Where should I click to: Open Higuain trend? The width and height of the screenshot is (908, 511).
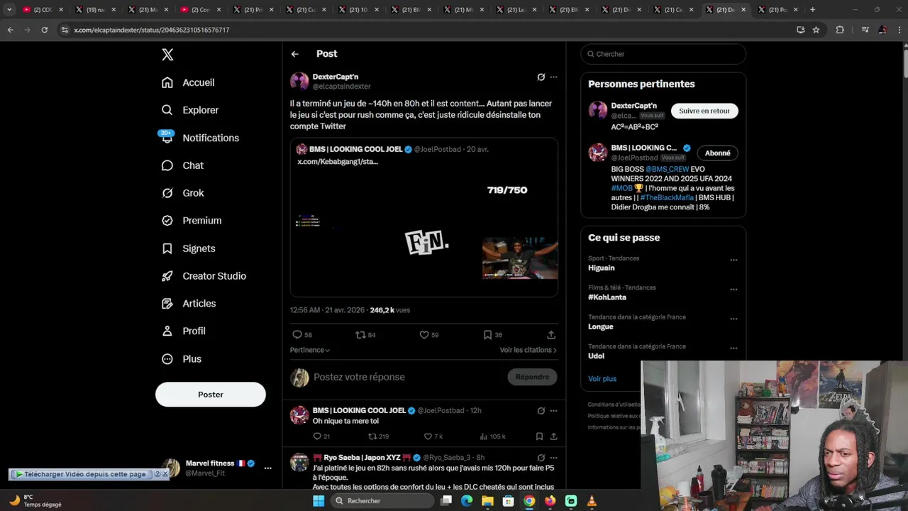point(602,268)
